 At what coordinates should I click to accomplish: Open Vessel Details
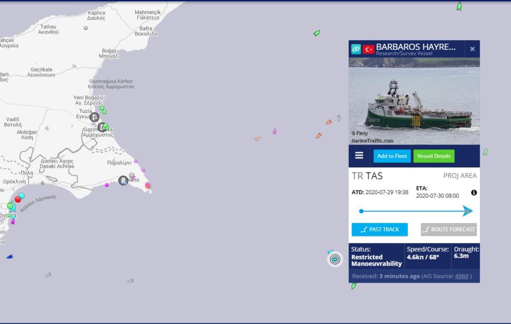point(434,156)
